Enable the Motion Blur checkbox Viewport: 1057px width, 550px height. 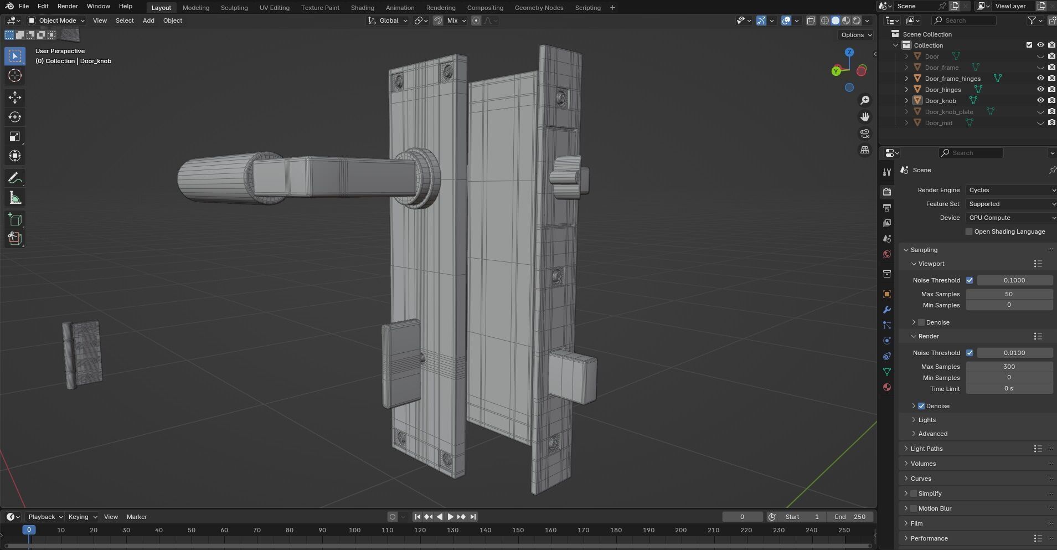click(x=914, y=508)
